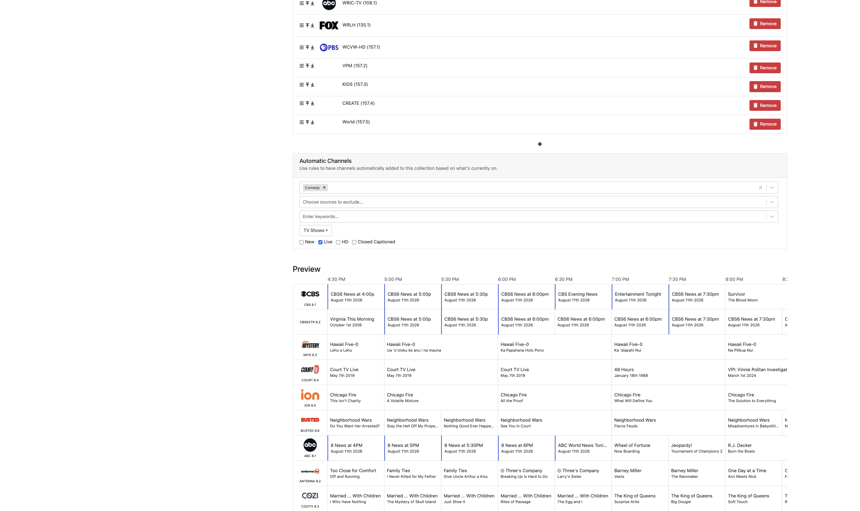The width and height of the screenshot is (860, 511).
Task: Remove WRLH (135.1) from the collection
Action: (765, 24)
